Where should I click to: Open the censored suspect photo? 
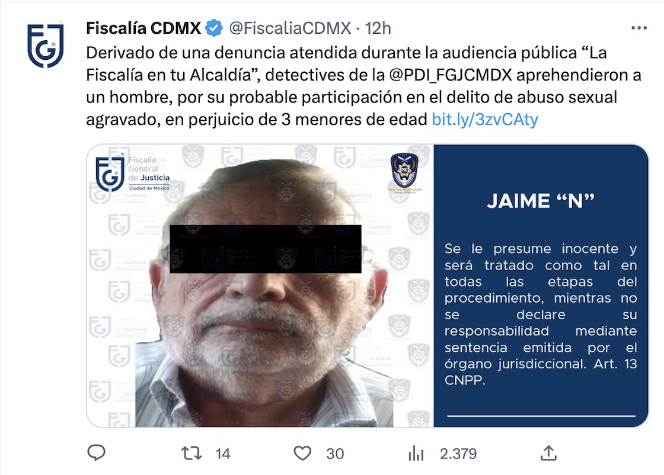click(x=260, y=286)
